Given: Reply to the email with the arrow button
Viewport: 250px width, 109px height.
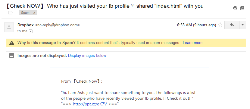Looking at the screenshot, I should 232,25.
